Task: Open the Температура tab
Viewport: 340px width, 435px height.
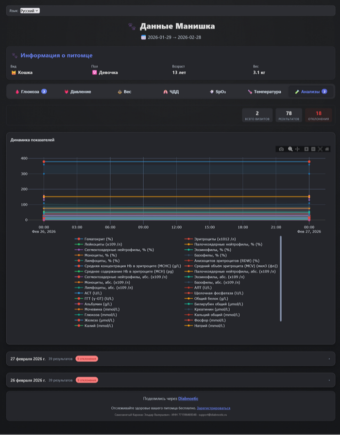Action: pyautogui.click(x=264, y=92)
